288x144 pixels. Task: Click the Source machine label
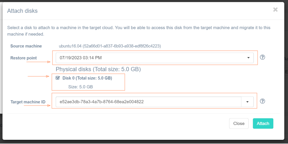click(26, 46)
